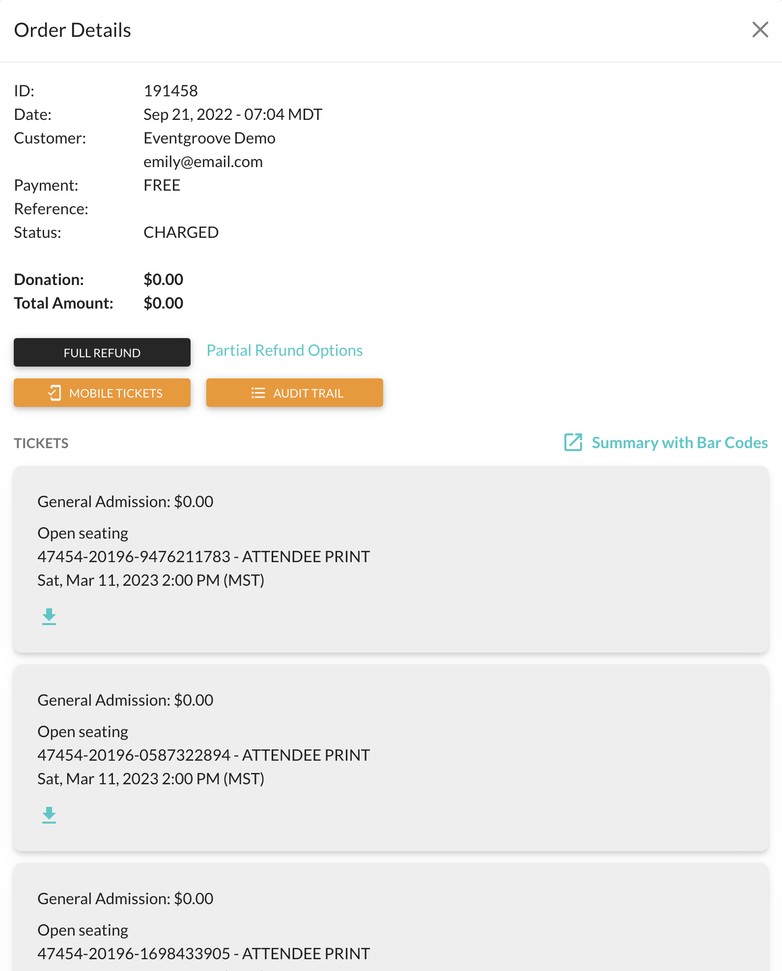Select ticket code 47454-20196-1698433905
The image size is (782, 971).
click(134, 954)
